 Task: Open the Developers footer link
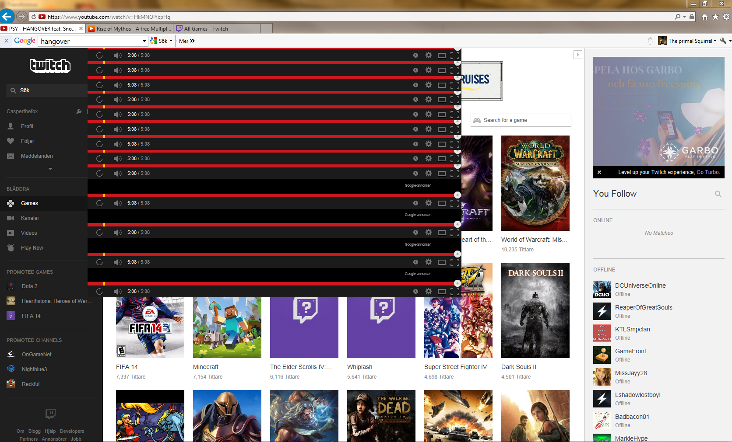click(72, 431)
